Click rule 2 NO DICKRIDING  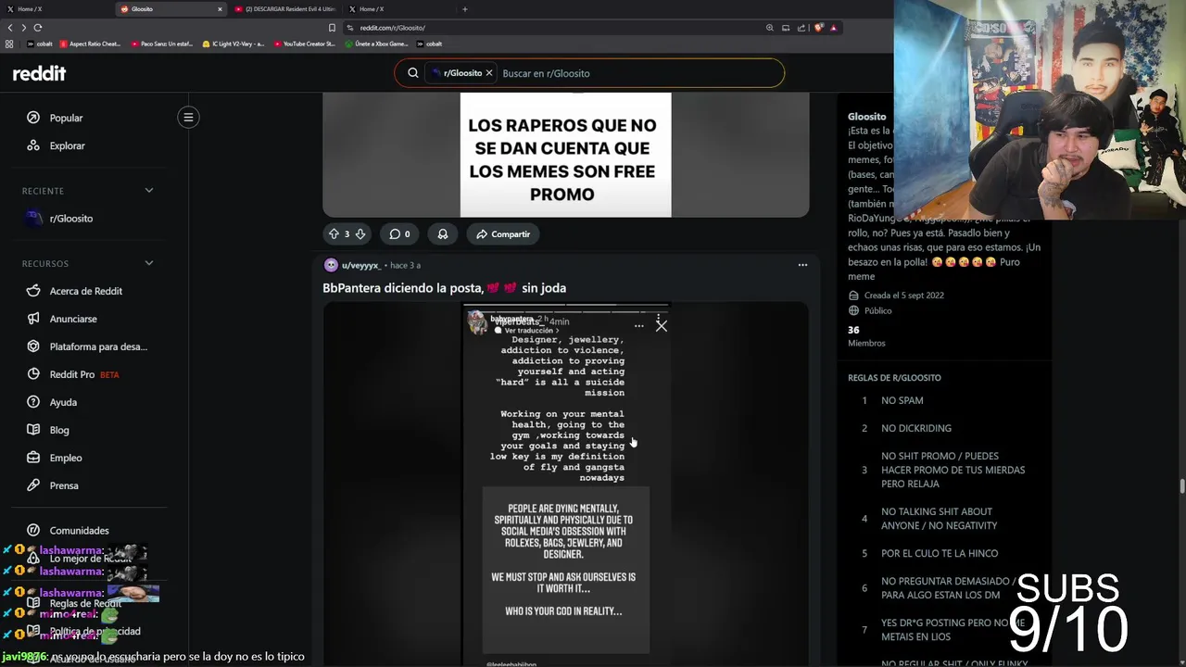[x=916, y=428]
